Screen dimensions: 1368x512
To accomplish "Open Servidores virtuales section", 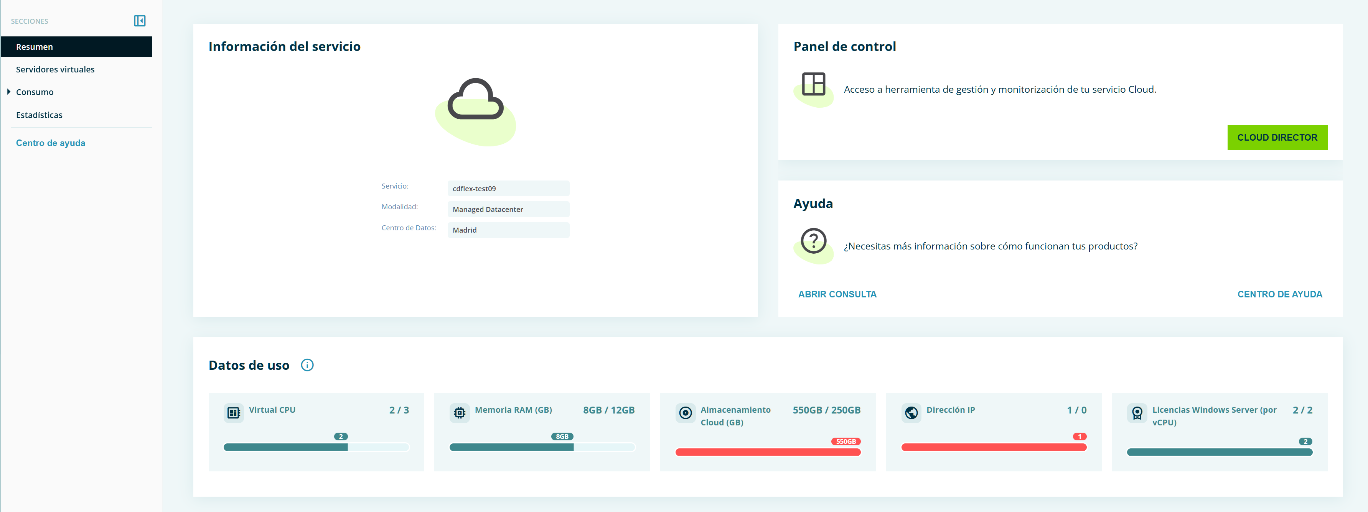I will (x=55, y=69).
